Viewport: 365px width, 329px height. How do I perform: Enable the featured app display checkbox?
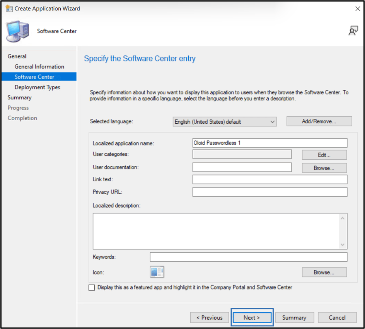92,288
